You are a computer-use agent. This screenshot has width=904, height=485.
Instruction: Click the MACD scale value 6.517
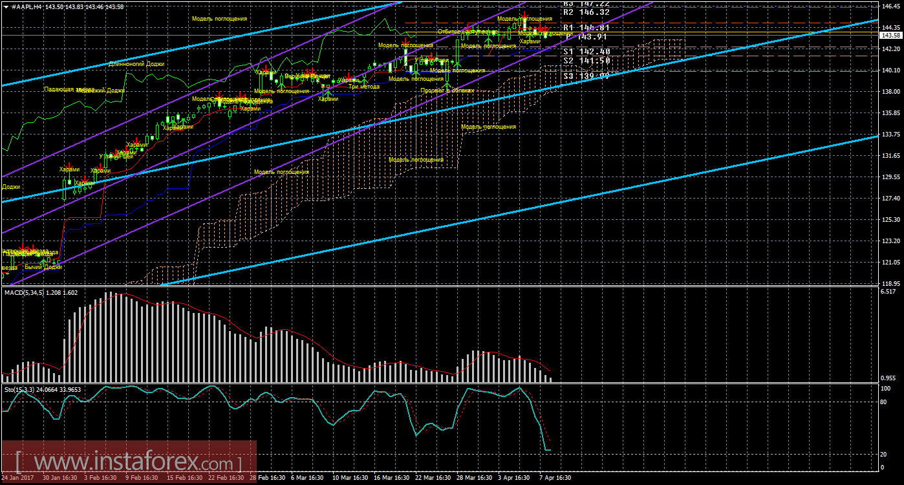point(888,292)
